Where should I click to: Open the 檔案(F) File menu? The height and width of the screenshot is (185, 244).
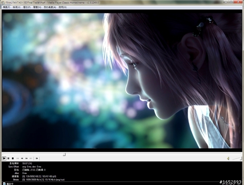[6, 7]
